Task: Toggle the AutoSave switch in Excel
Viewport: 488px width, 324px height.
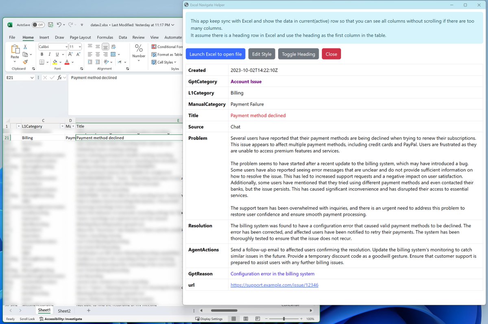Action: (38, 25)
